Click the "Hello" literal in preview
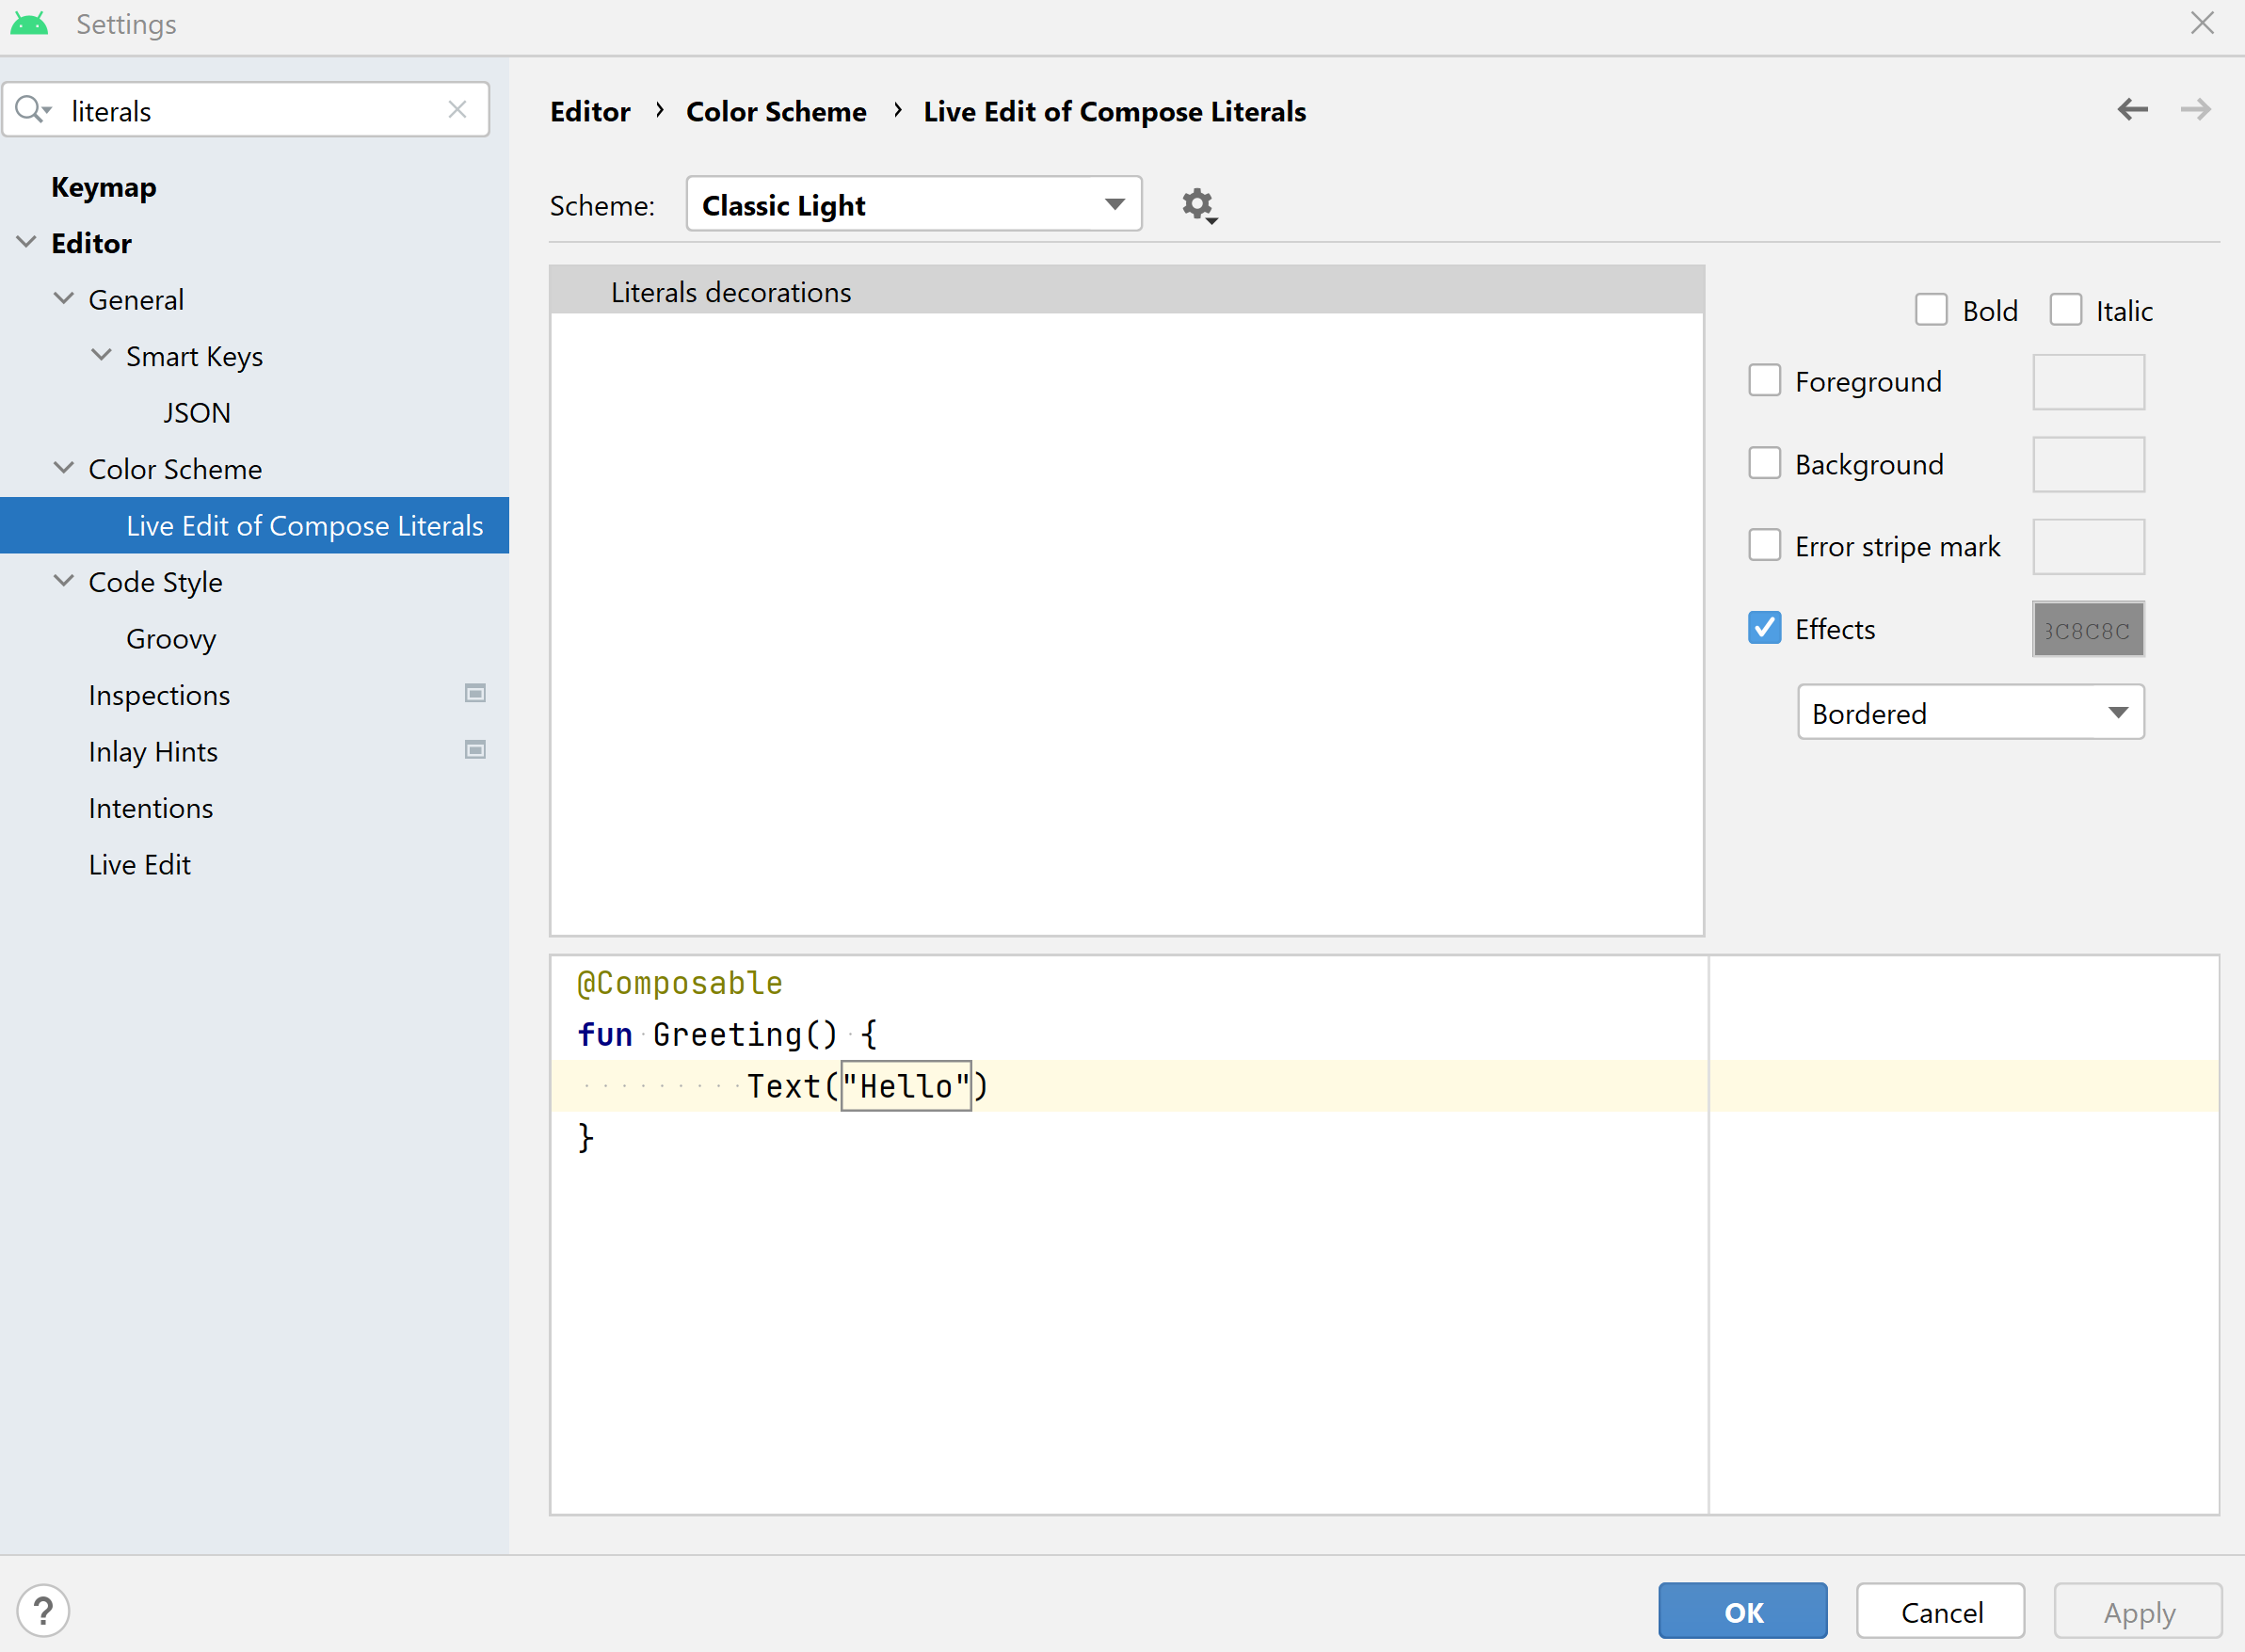The height and width of the screenshot is (1652, 2245). pyautogui.click(x=906, y=1086)
